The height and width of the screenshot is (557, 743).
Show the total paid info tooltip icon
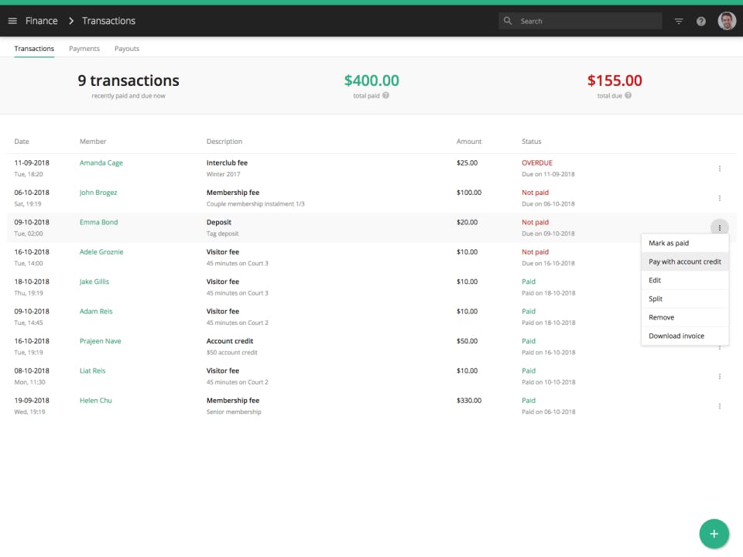(385, 95)
